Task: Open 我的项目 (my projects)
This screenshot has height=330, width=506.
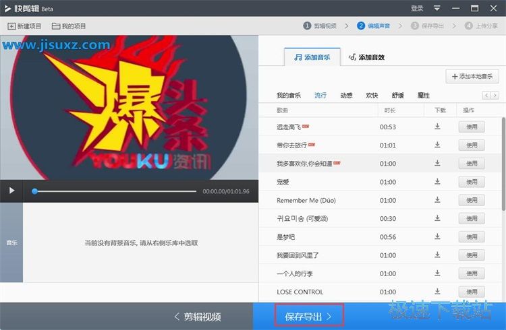Action: click(x=69, y=26)
